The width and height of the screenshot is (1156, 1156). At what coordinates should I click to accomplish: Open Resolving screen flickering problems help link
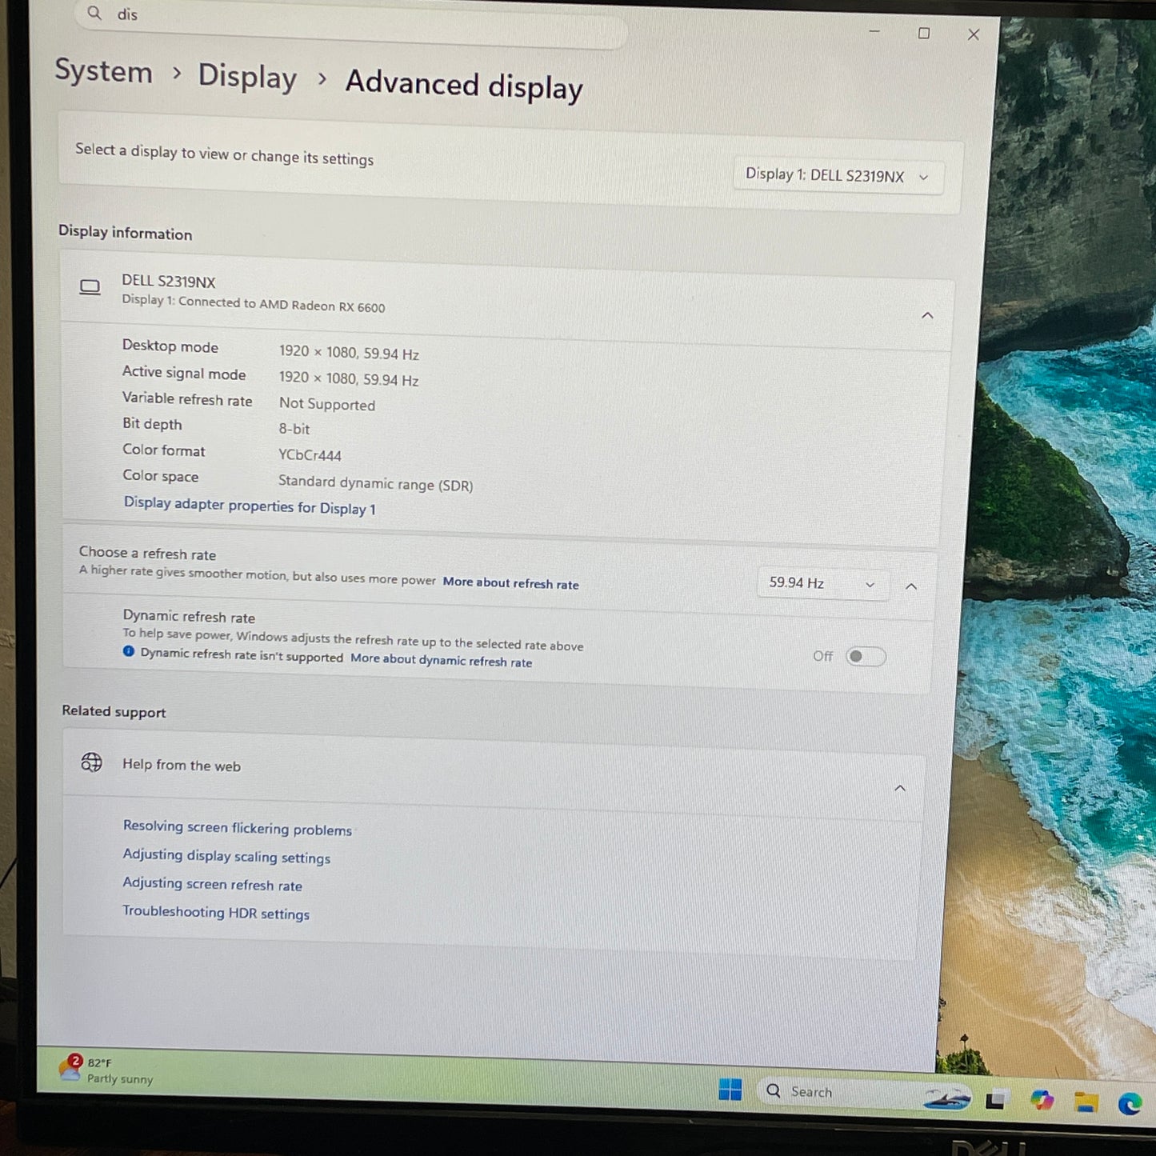[238, 828]
